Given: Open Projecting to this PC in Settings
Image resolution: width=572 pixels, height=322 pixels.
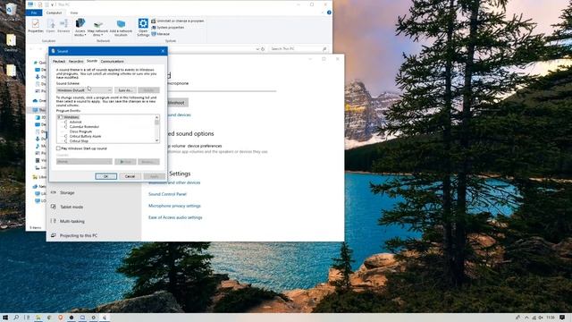Looking at the screenshot, I should pyautogui.click(x=79, y=236).
